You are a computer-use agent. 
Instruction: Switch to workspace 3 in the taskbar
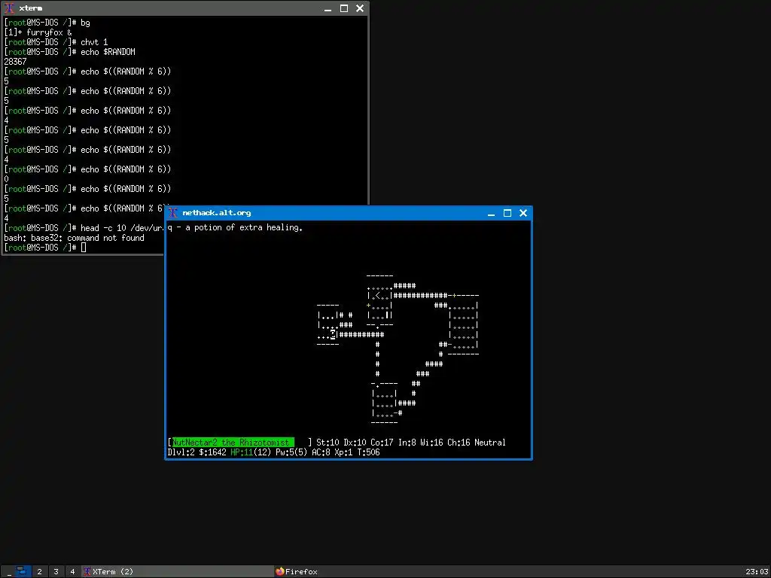pyautogui.click(x=56, y=572)
